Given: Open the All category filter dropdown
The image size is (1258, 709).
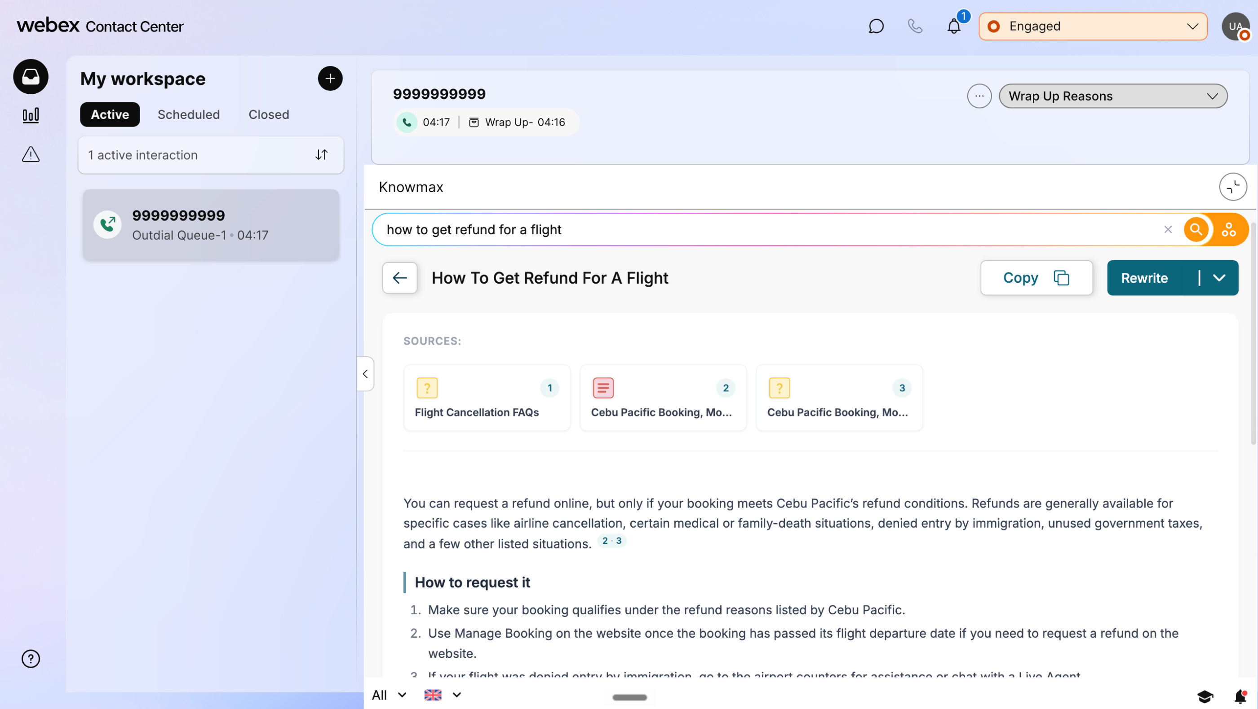Looking at the screenshot, I should tap(389, 695).
